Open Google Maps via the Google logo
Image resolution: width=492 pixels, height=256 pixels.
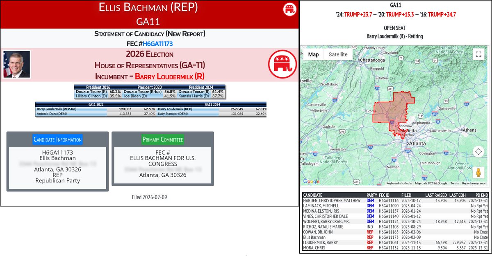coord(312,181)
